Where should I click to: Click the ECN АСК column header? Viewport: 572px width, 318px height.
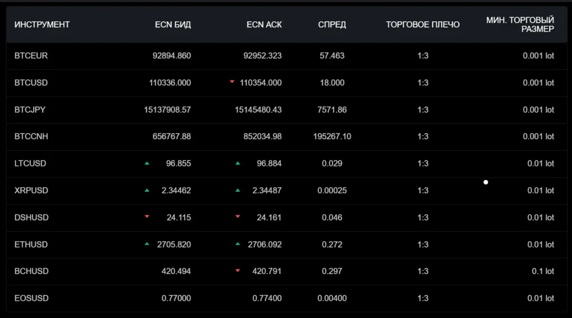click(x=264, y=25)
